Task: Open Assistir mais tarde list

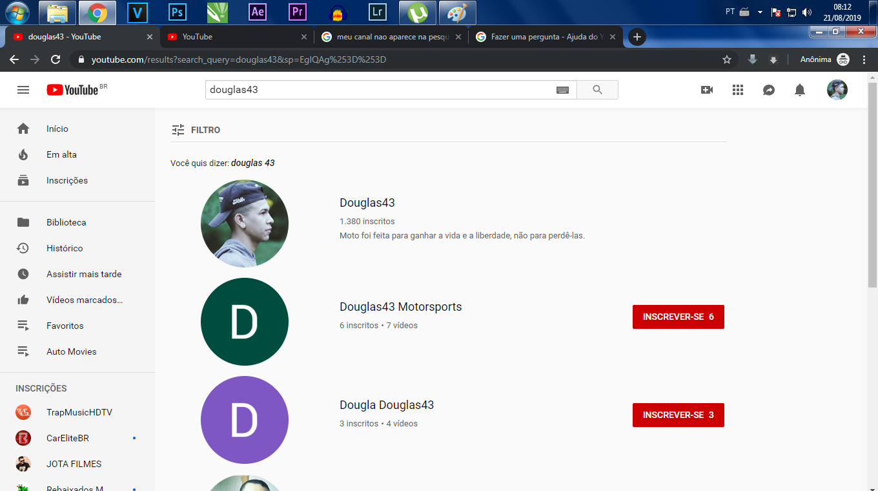Action: [77, 274]
